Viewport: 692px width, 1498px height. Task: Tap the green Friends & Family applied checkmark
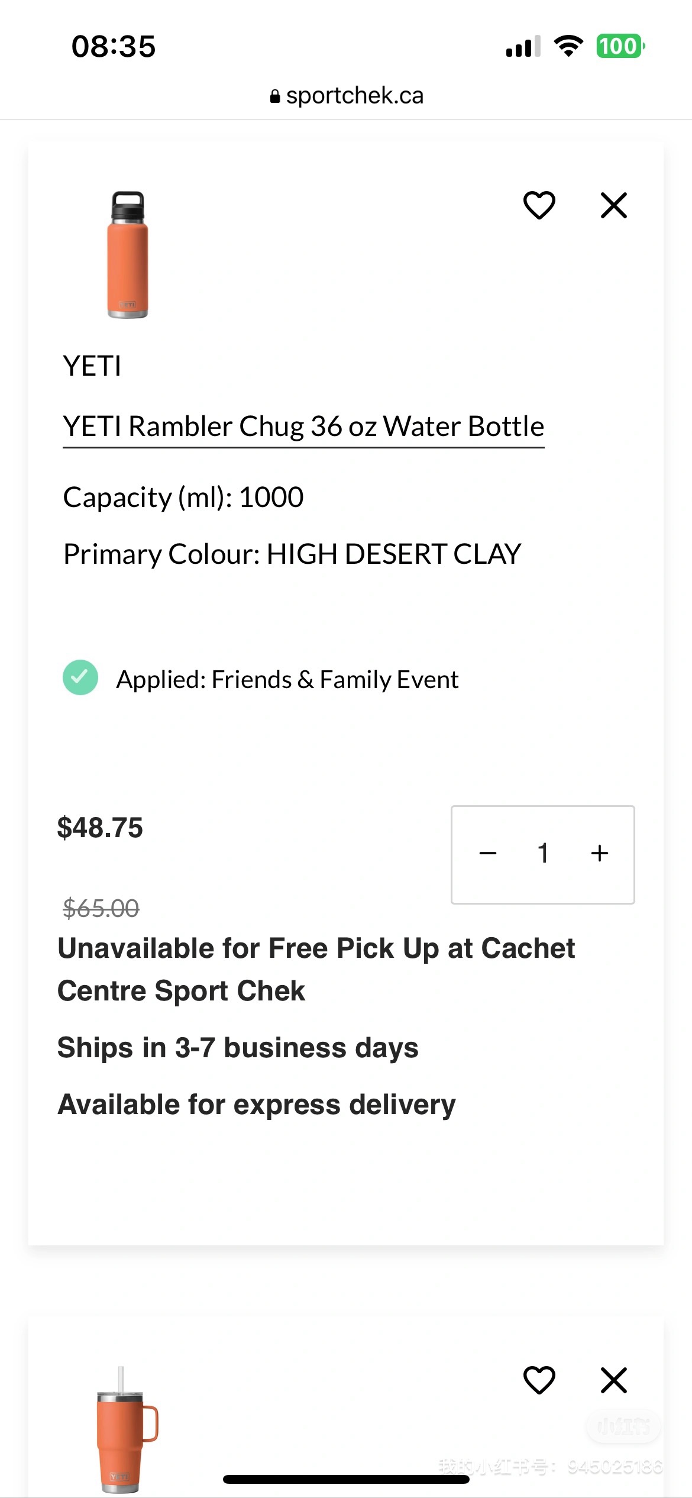click(80, 677)
